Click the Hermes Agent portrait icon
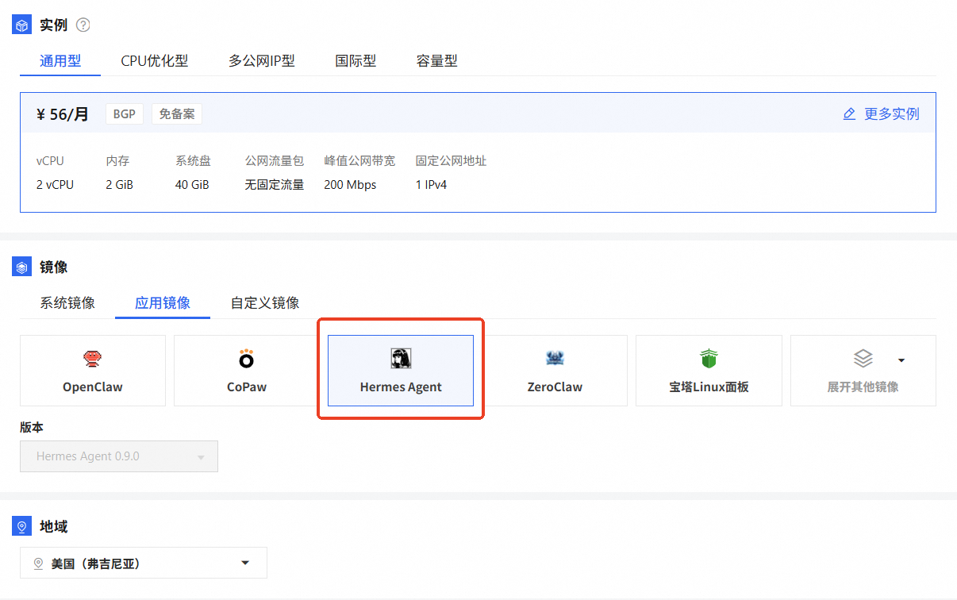The height and width of the screenshot is (600, 957). click(401, 359)
